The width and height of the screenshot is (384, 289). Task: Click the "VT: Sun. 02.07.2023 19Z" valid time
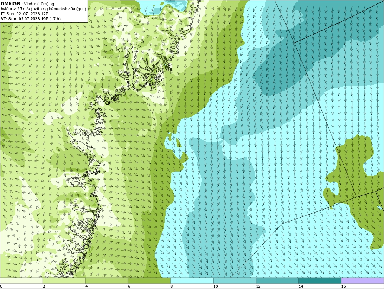pyautogui.click(x=25, y=18)
